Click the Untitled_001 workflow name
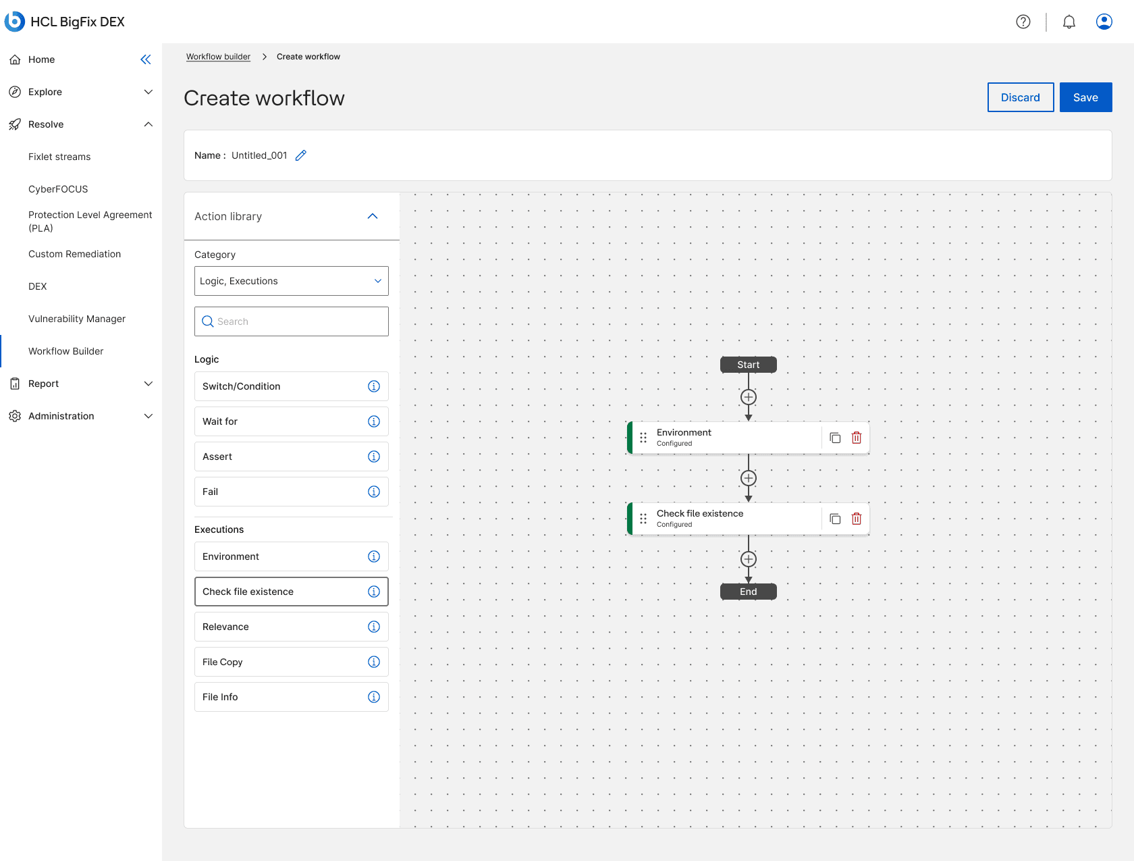Screen dimensions: 1134x861 pyautogui.click(x=259, y=155)
